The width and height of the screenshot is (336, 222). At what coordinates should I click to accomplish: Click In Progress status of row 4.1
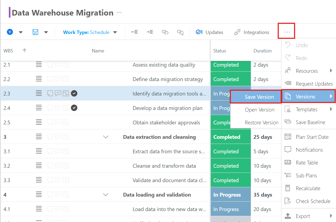click(x=231, y=209)
